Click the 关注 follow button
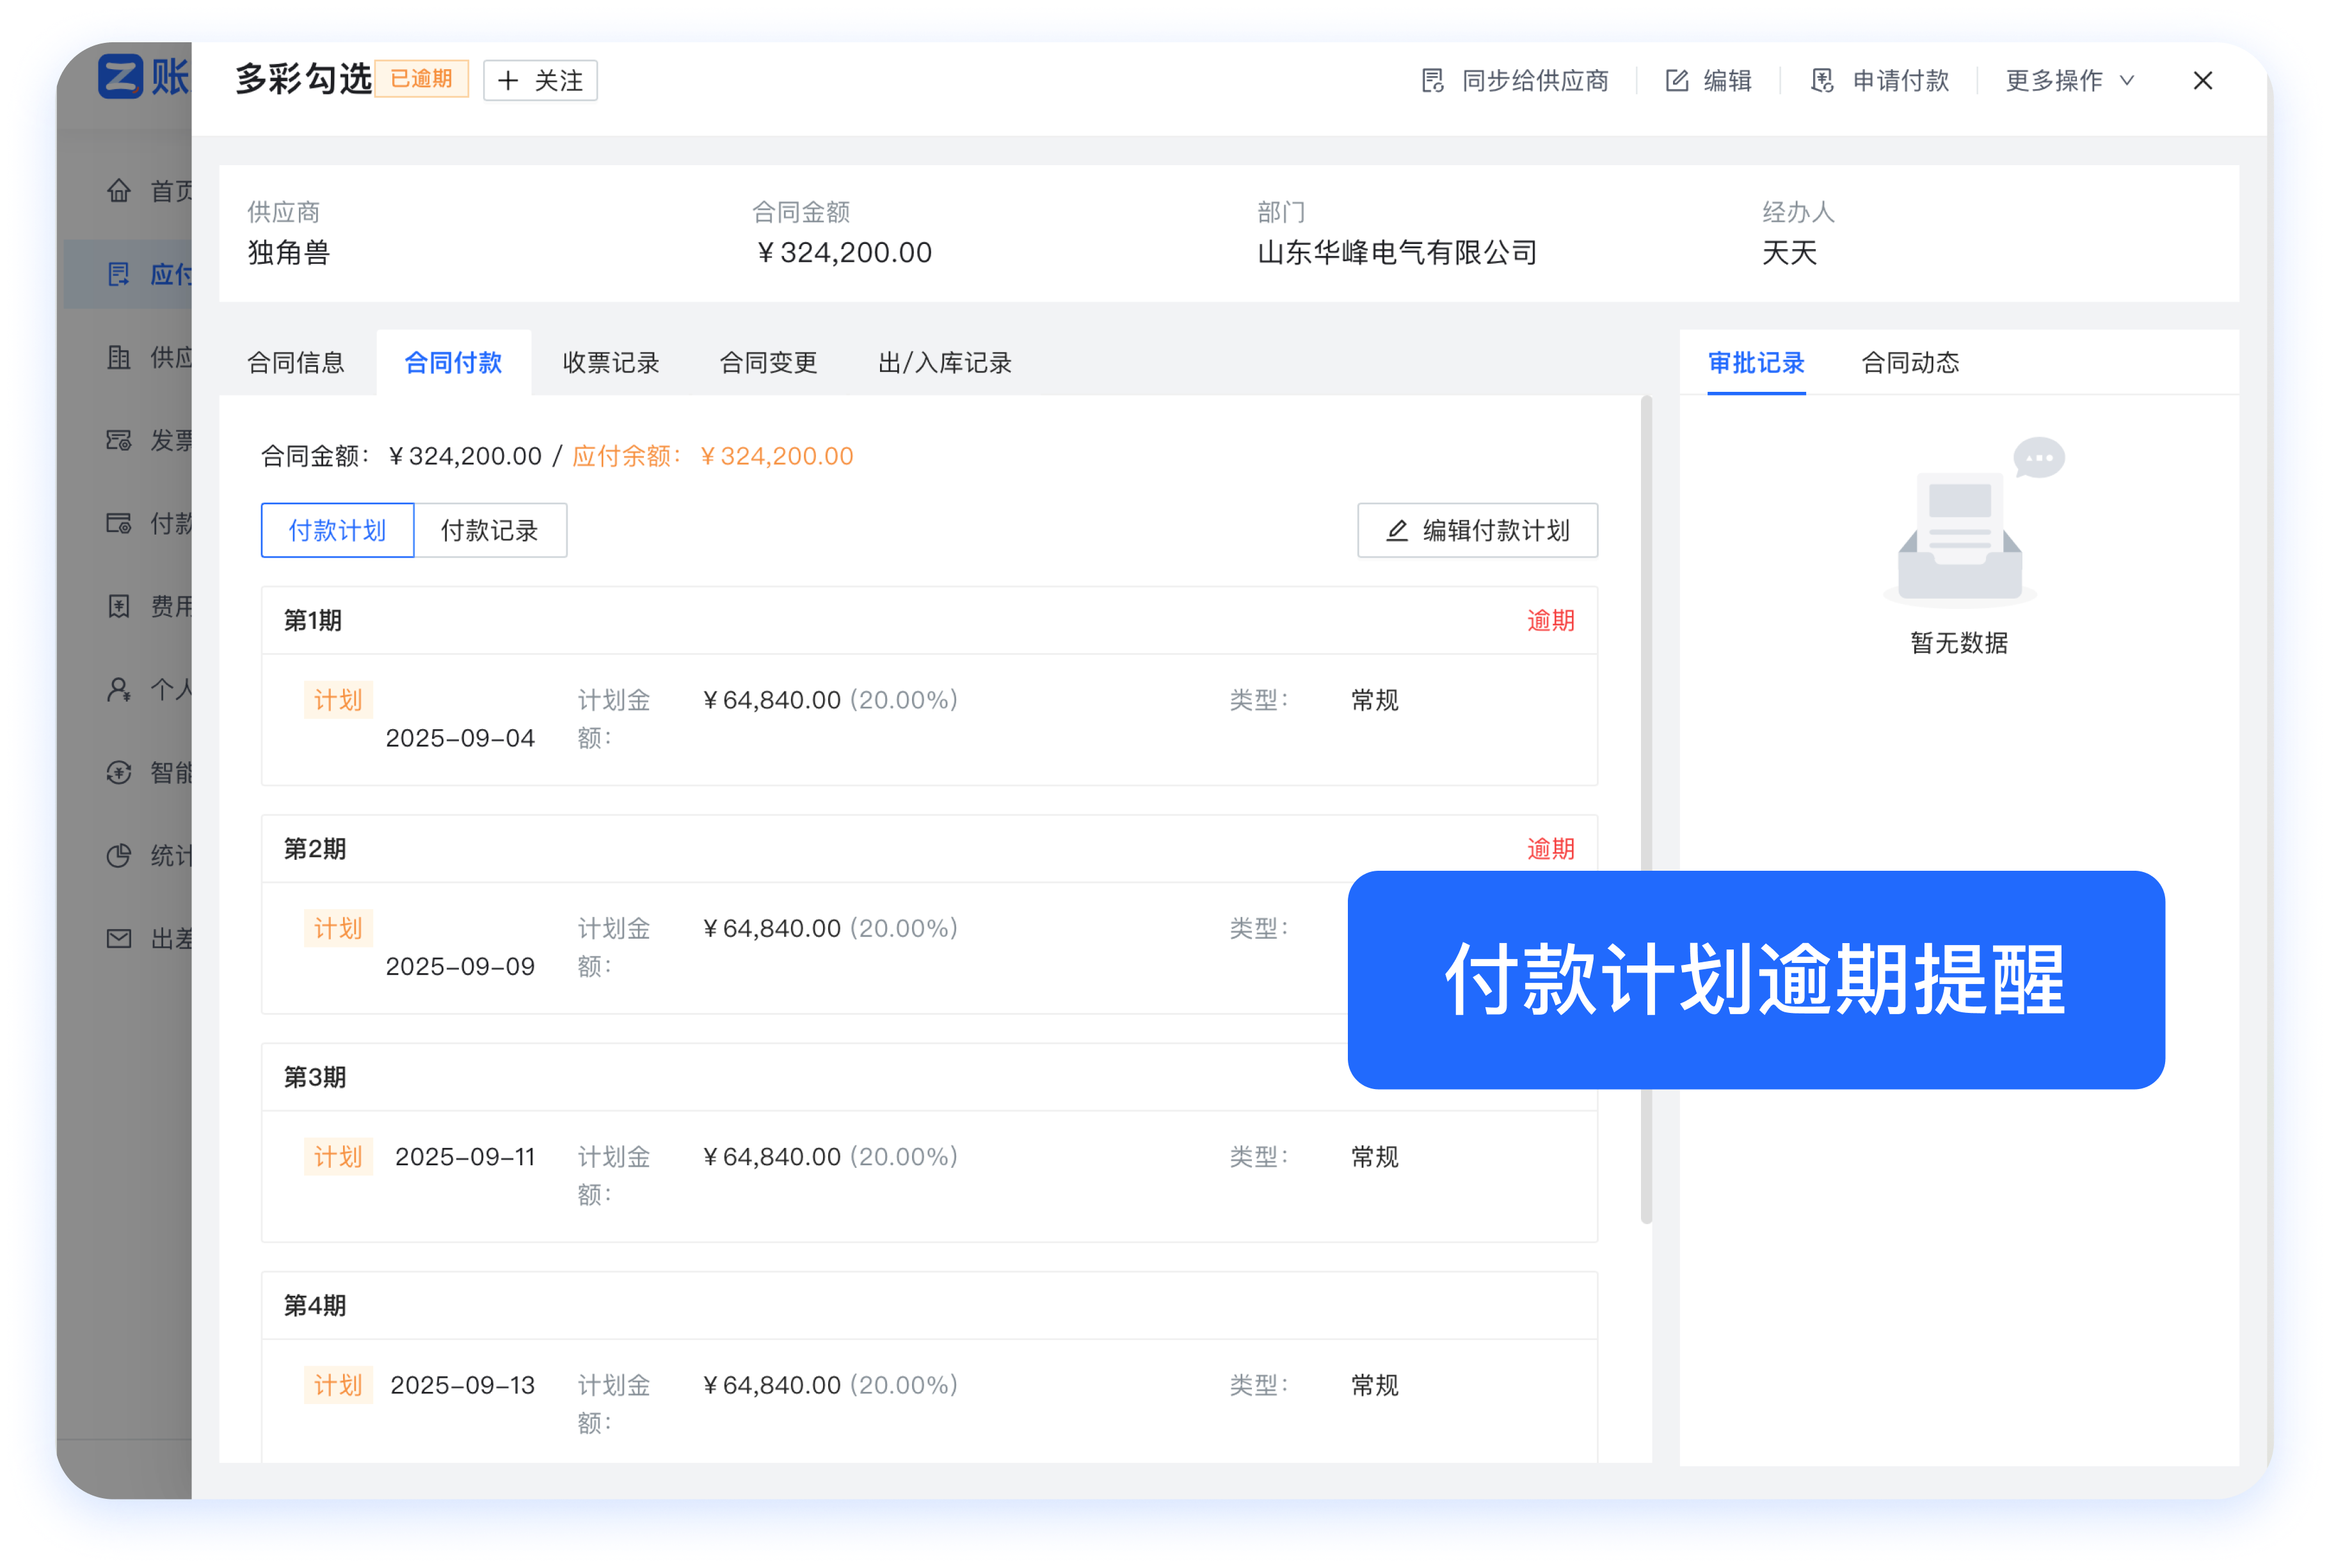 pyautogui.click(x=540, y=81)
